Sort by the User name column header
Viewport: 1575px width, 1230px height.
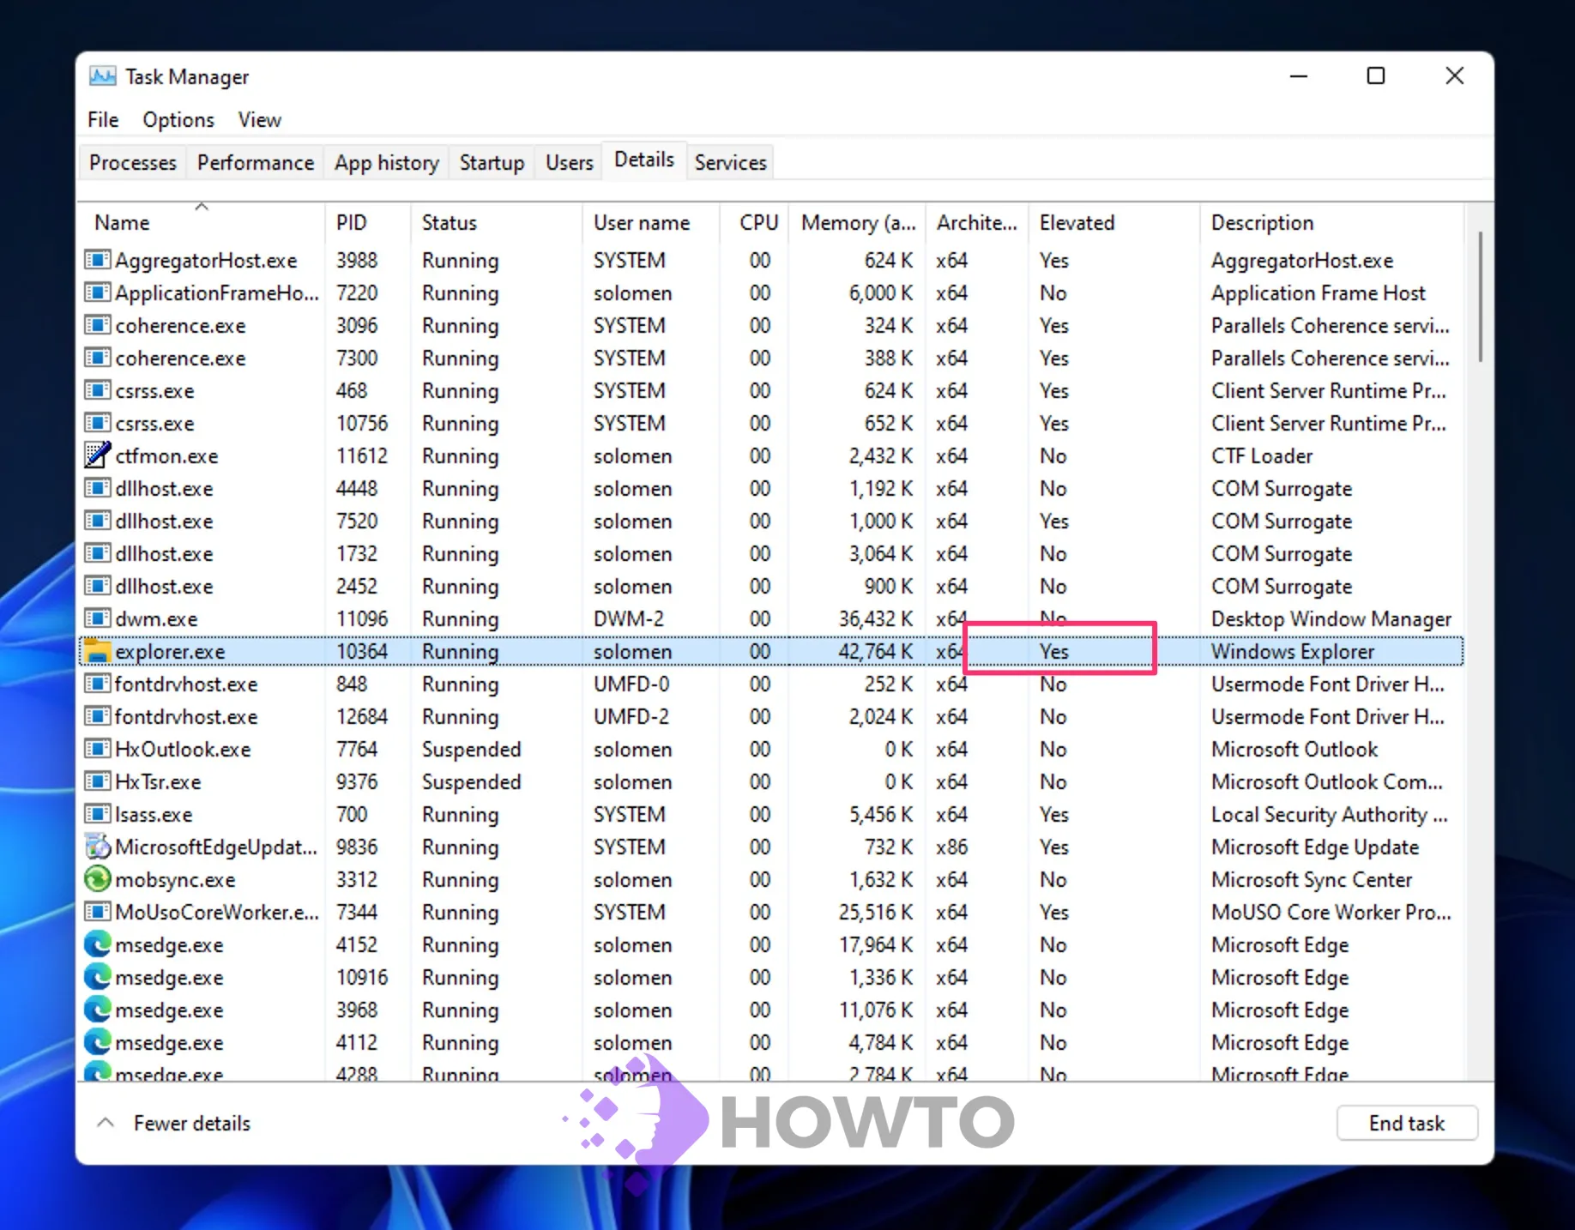point(652,222)
